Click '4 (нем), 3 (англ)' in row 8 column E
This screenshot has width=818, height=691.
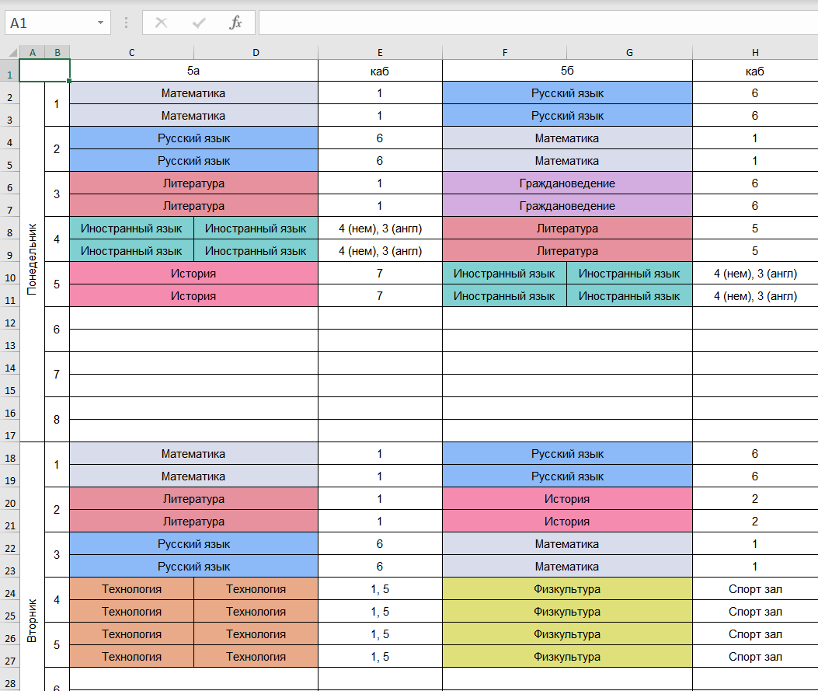point(380,229)
